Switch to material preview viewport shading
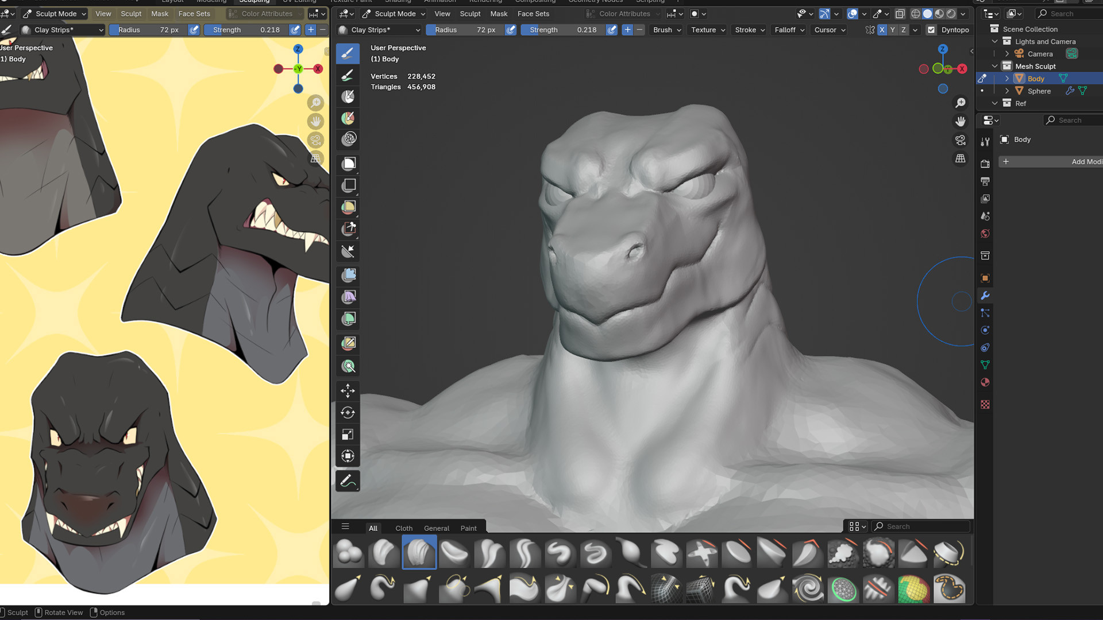Image resolution: width=1103 pixels, height=620 pixels. click(939, 14)
